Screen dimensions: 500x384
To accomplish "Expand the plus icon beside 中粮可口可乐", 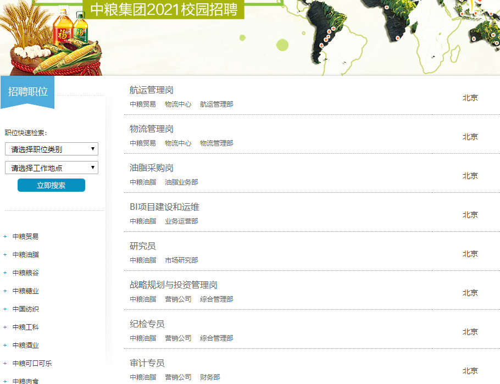I will 5,364.
